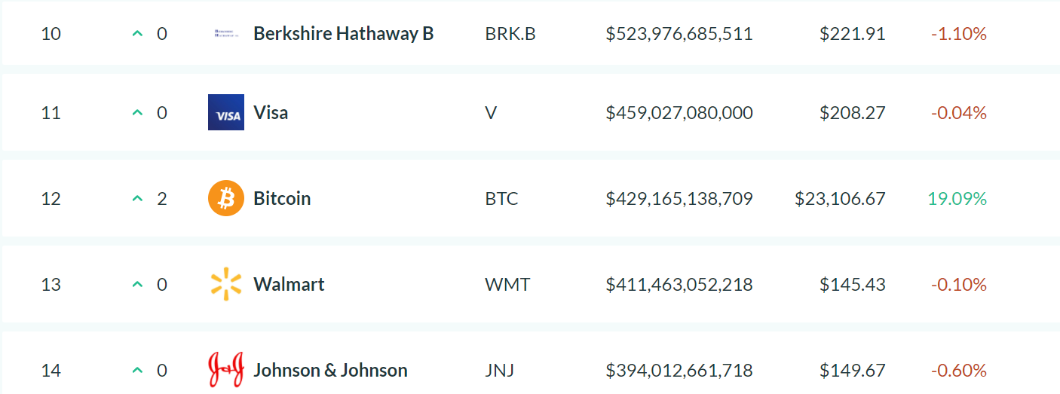
Task: Click the BRK.B ticker symbol
Action: 510,34
